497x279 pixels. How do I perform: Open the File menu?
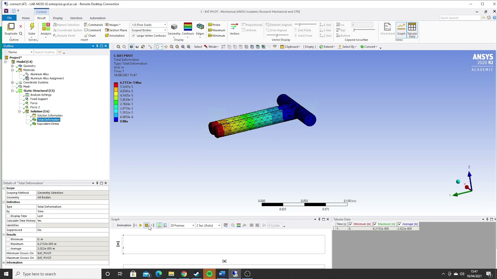tap(9, 18)
